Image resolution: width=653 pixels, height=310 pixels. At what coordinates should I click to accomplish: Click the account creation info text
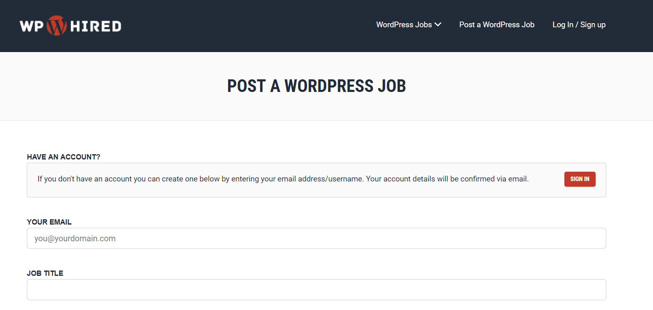[x=283, y=179]
